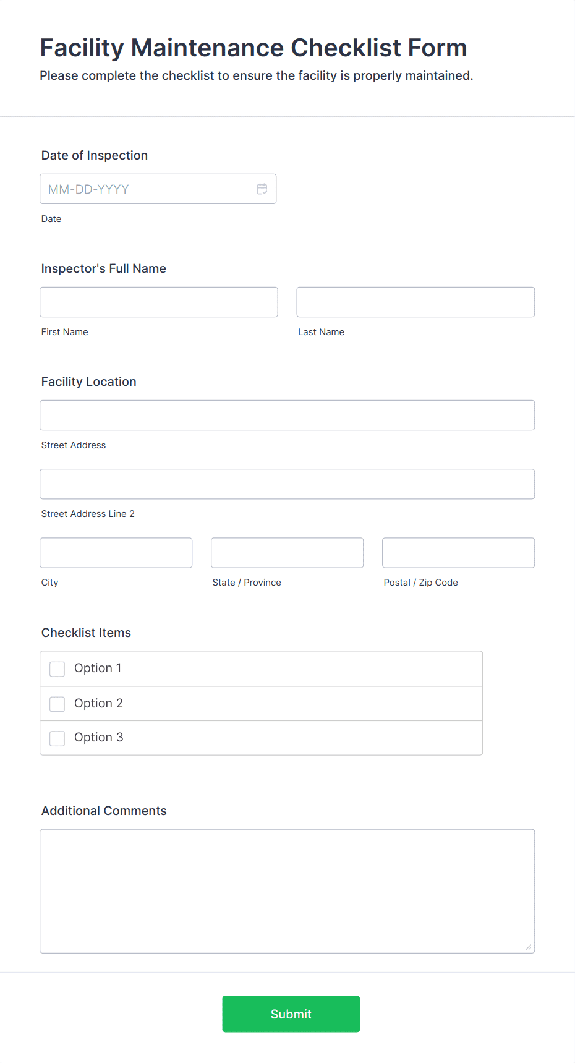Click the Option 3 label text
575x1063 pixels.
point(99,738)
